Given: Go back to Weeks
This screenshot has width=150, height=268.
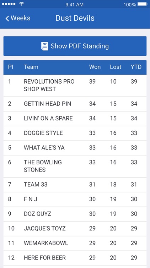Looking at the screenshot, I should 18,18.
